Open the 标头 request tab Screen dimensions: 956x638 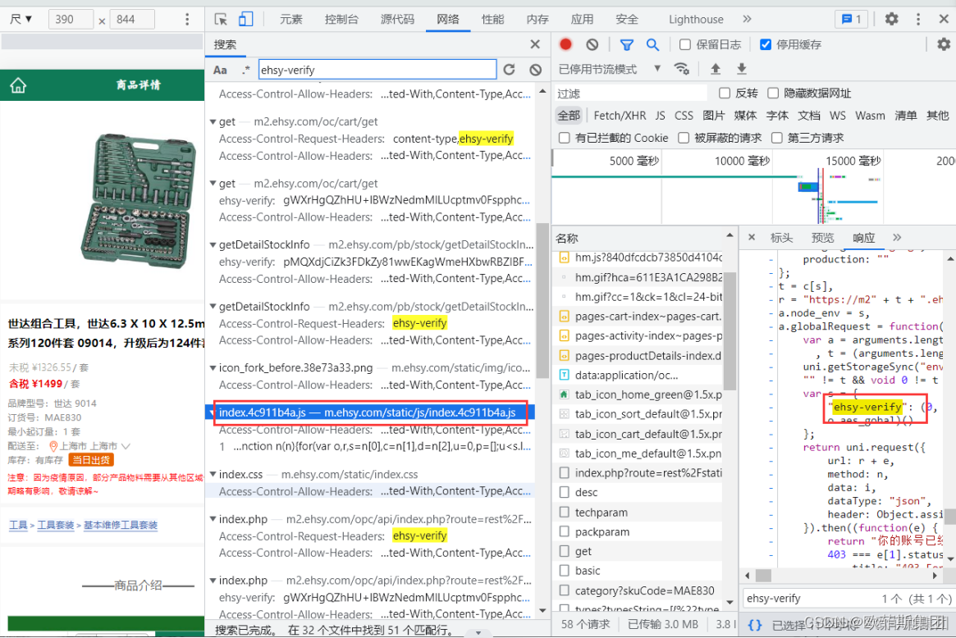point(782,238)
